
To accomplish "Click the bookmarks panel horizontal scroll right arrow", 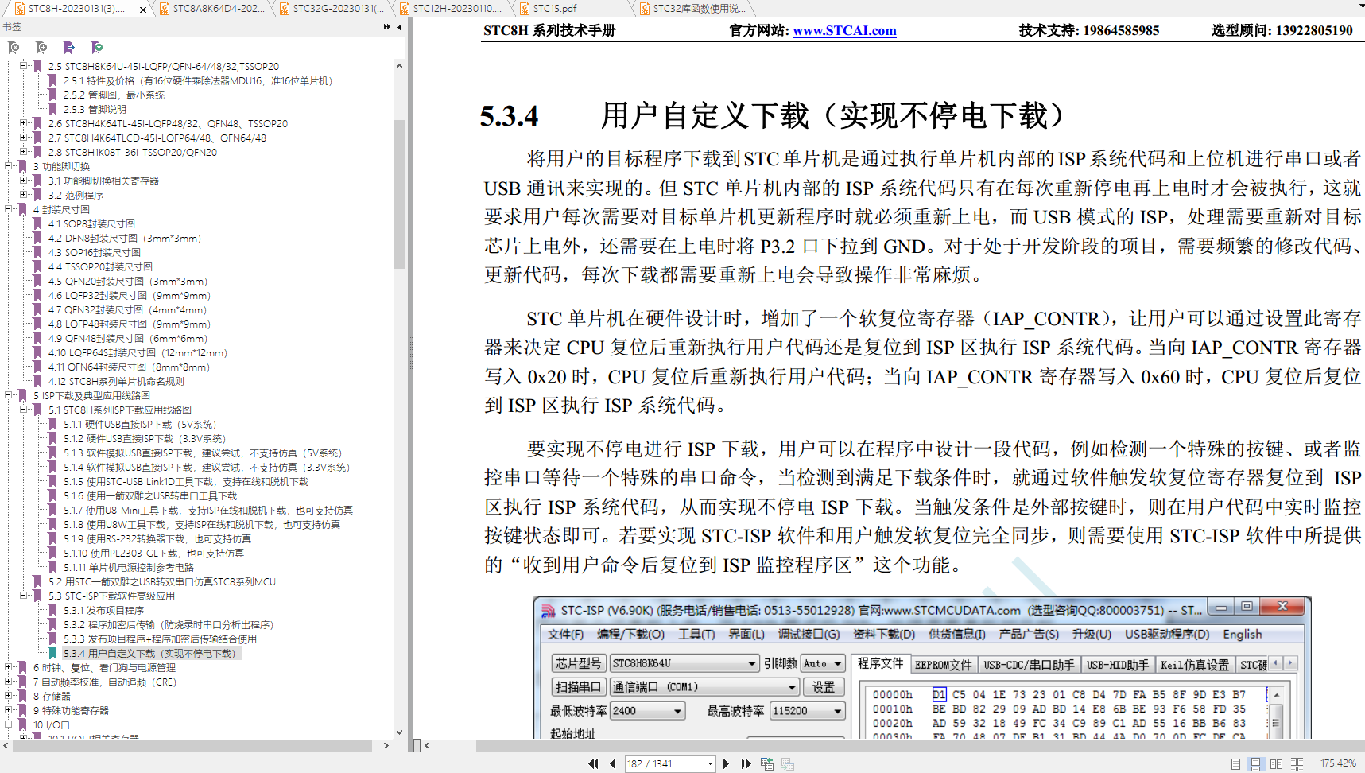I will (x=386, y=746).
